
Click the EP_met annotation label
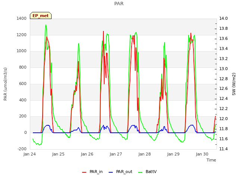(41, 16)
